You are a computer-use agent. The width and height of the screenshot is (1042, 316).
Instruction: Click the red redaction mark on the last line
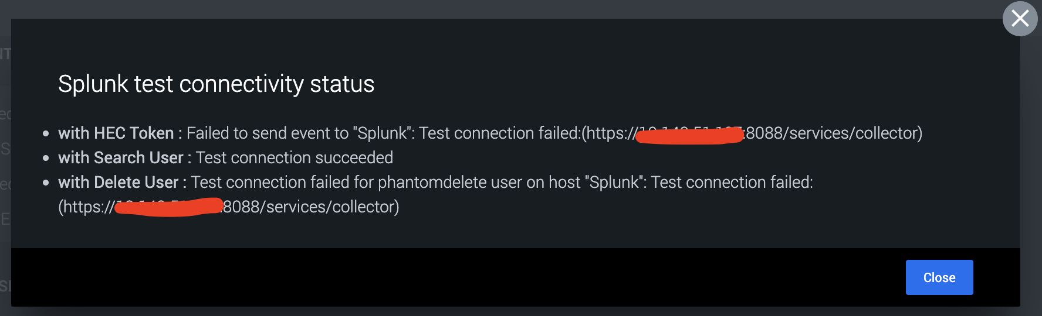(x=169, y=208)
